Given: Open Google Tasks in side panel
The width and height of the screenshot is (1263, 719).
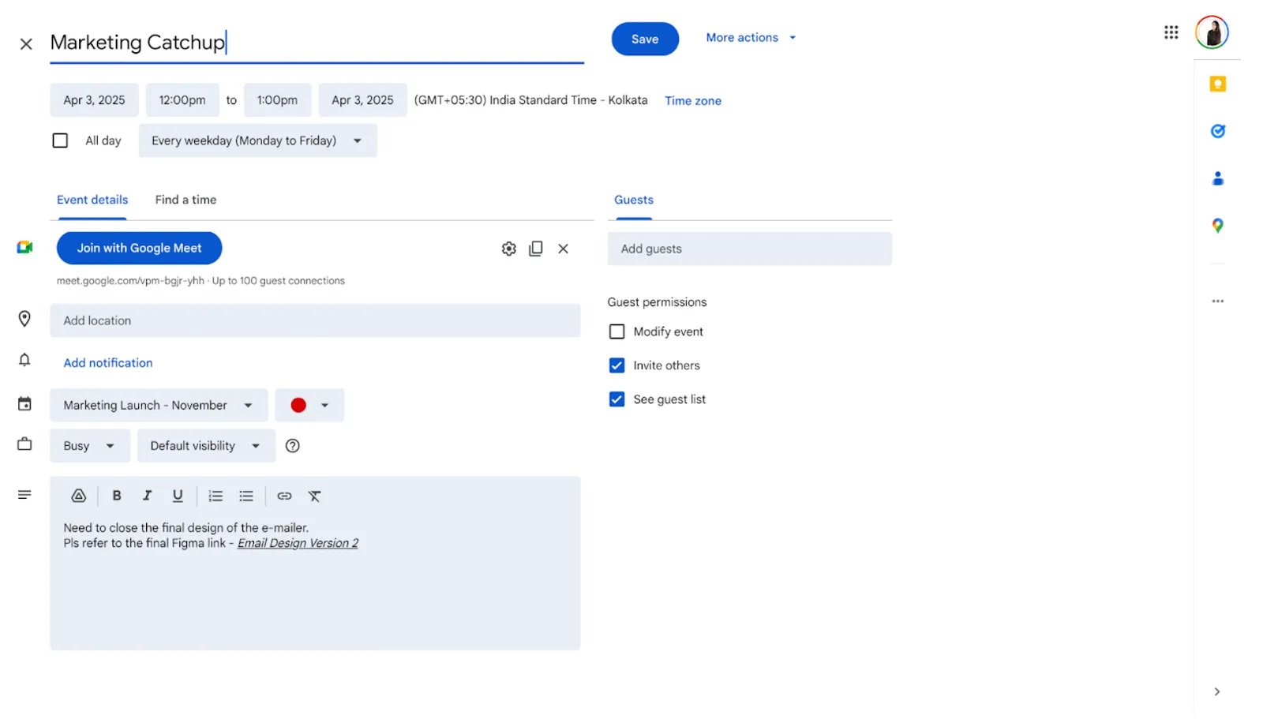Looking at the screenshot, I should pyautogui.click(x=1217, y=131).
